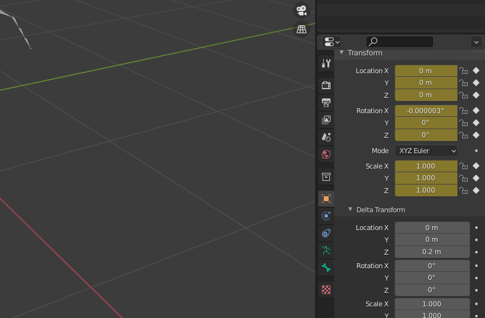Open the Render properties tab
The width and height of the screenshot is (485, 318).
pos(326,85)
